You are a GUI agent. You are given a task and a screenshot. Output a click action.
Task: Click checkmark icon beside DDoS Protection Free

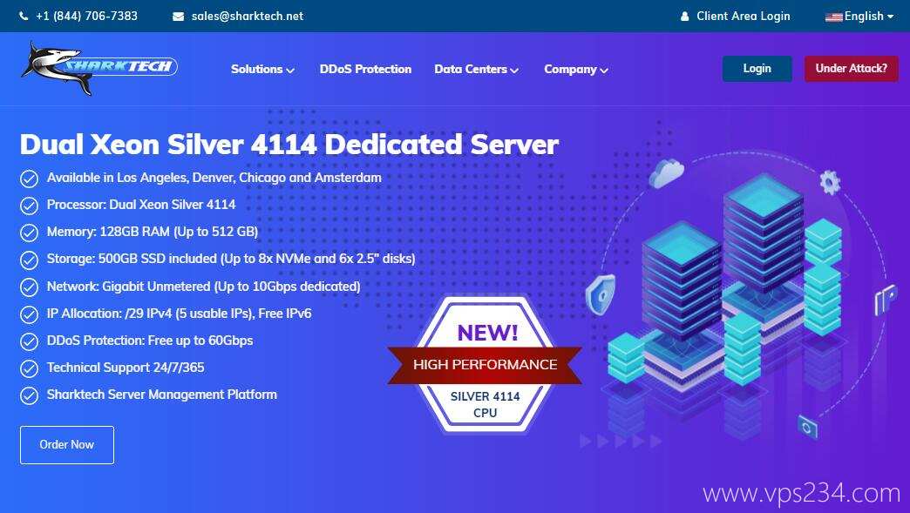pyautogui.click(x=29, y=341)
